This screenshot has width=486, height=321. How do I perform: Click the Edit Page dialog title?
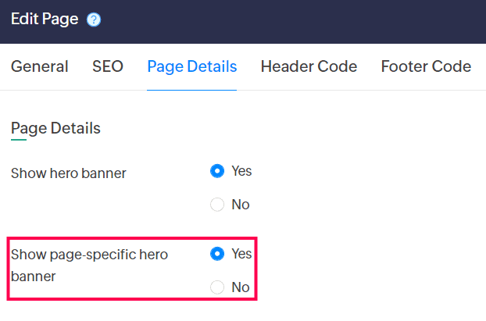[x=45, y=20]
